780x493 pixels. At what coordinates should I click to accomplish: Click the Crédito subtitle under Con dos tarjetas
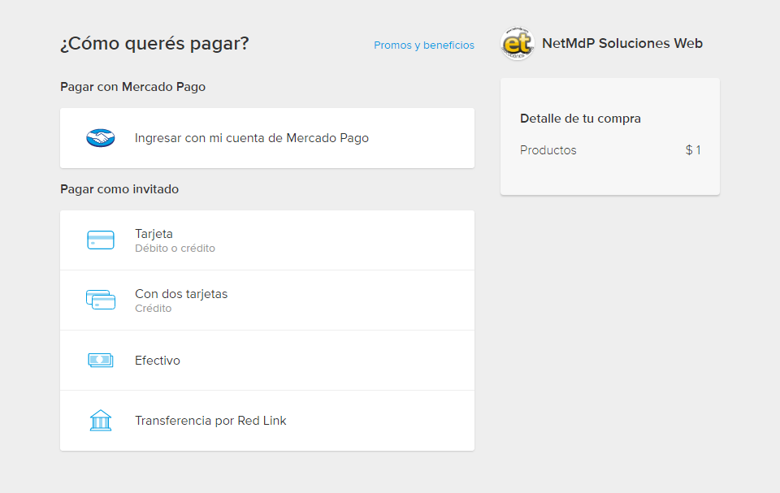154,309
